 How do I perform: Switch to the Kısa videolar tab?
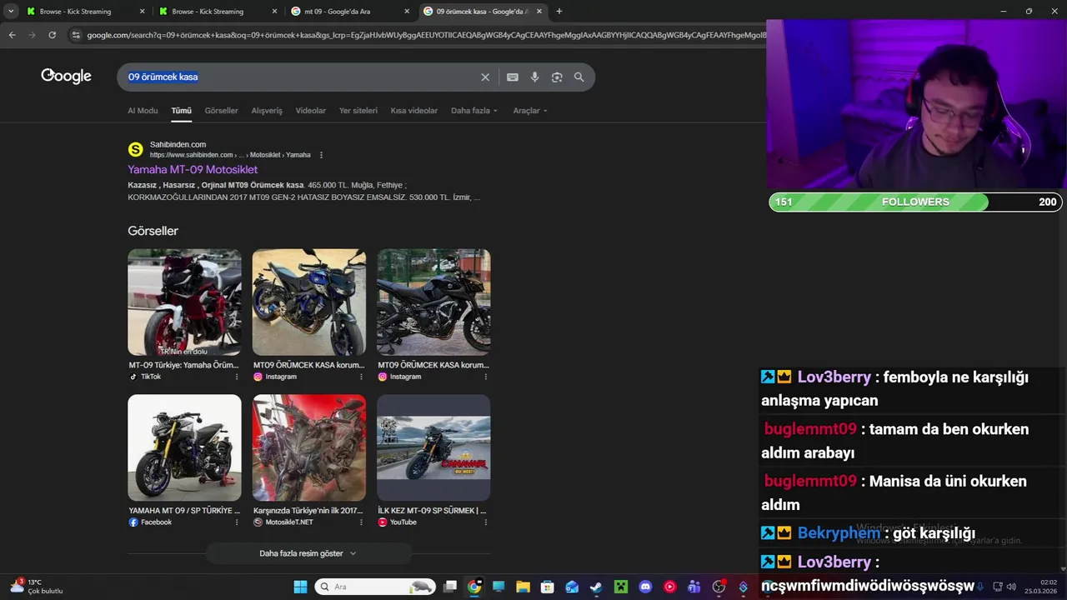pyautogui.click(x=413, y=111)
